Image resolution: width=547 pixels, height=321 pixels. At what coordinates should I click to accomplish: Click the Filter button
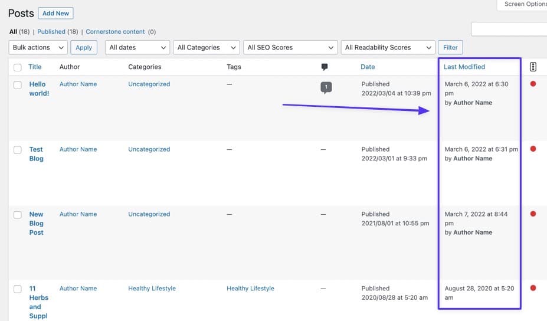[x=450, y=47]
